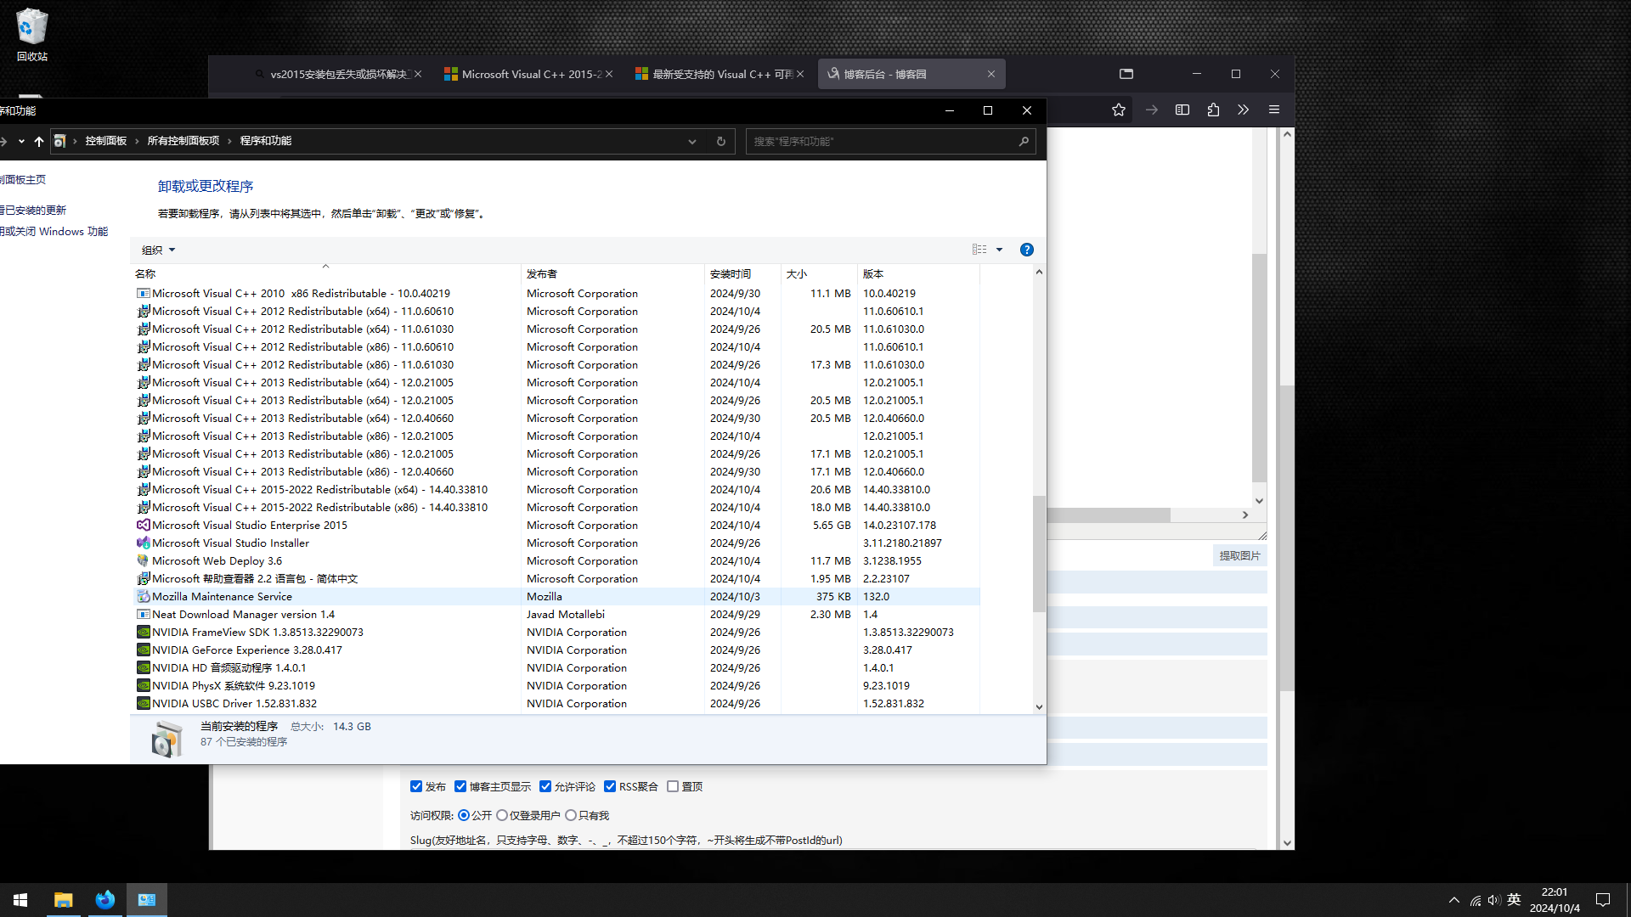Toggle the 博客主页显示 checkbox

point(460,786)
